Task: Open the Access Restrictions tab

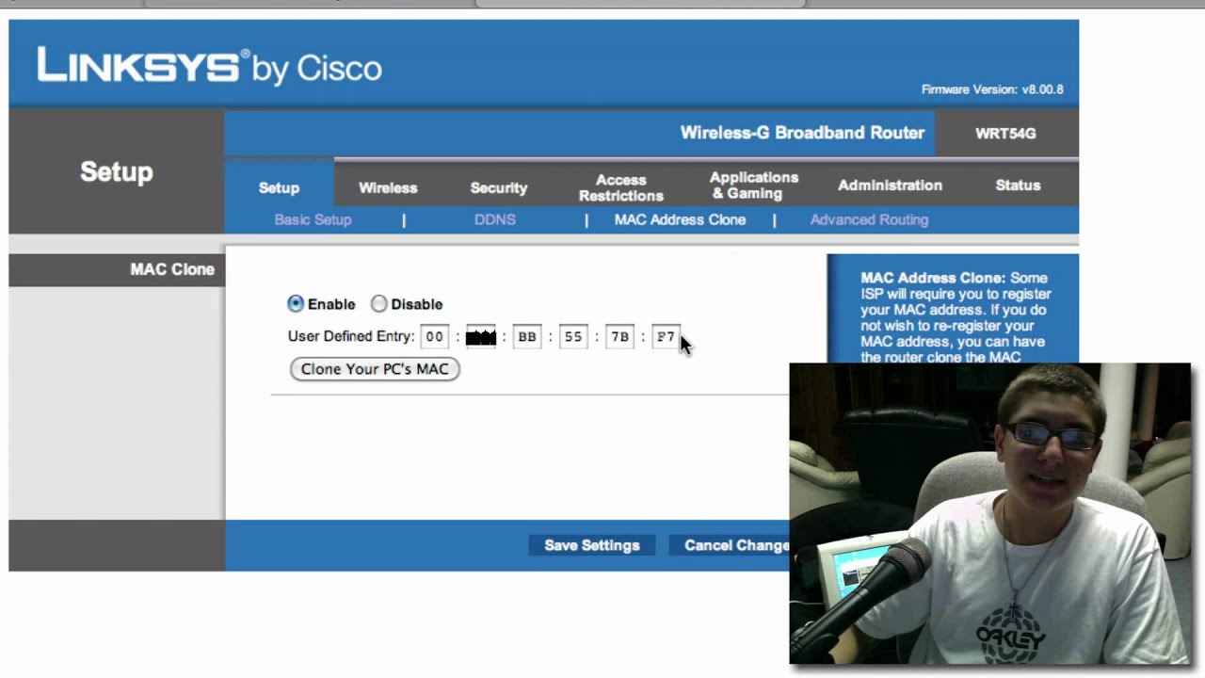Action: [621, 187]
